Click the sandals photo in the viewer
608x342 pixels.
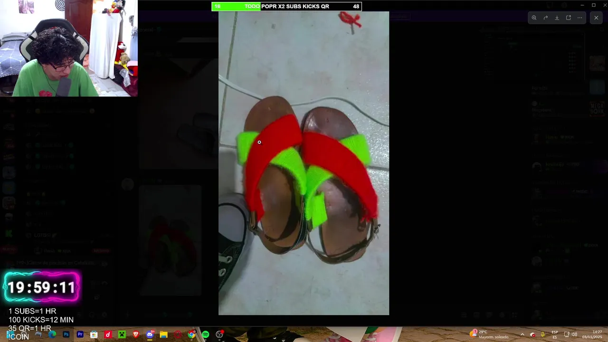pos(304,163)
